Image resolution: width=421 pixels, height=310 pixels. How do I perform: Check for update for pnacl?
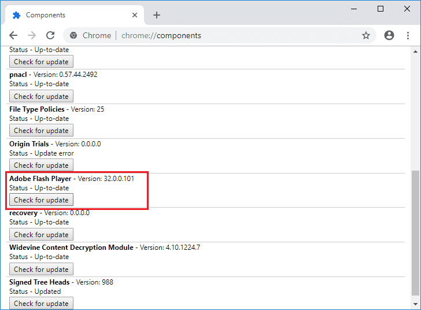coord(41,96)
